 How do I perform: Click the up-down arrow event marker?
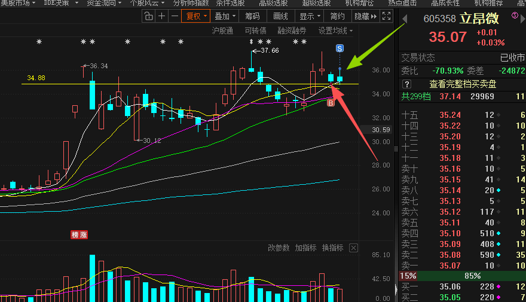(x=251, y=42)
